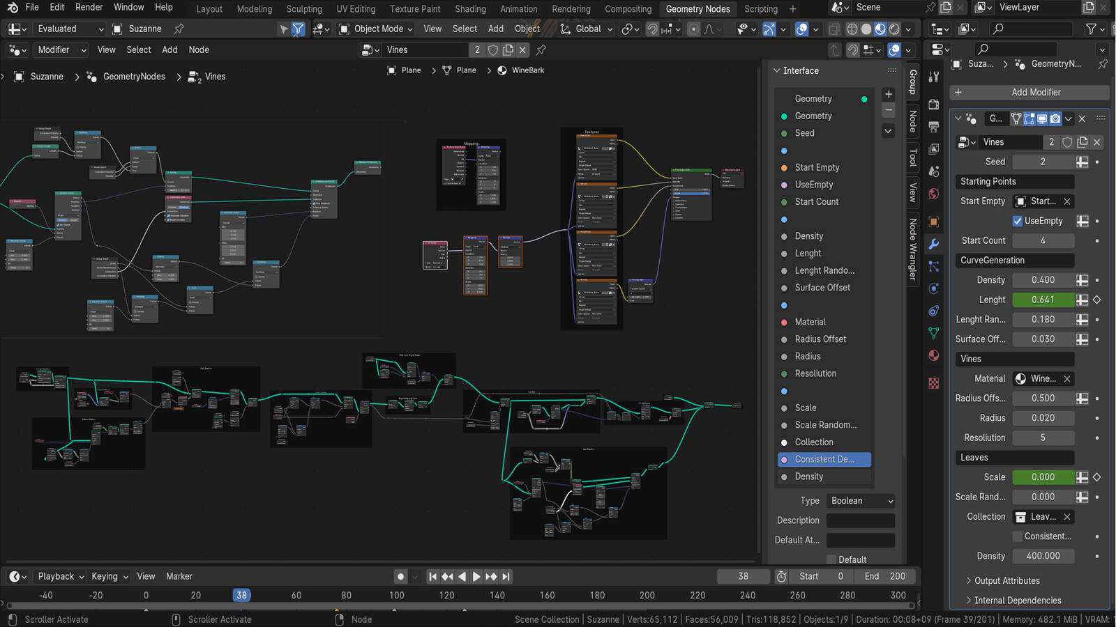Open the Boolean Type dropdown in Interface panel
Screen dimensions: 1116x627
(860, 500)
